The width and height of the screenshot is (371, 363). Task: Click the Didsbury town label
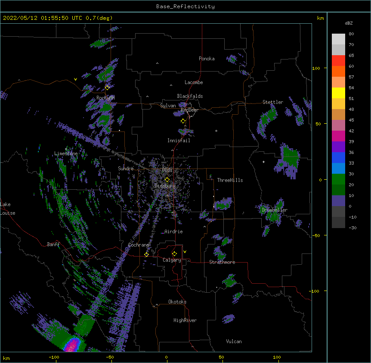click(x=165, y=186)
